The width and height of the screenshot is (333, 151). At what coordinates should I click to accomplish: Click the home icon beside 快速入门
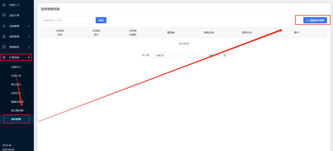click(x=4, y=5)
